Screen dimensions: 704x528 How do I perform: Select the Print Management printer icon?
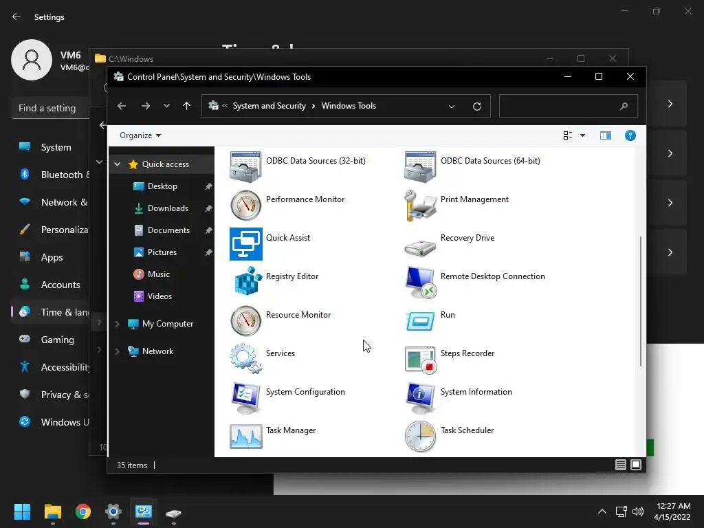click(420, 206)
